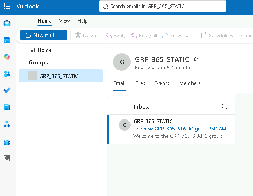Screen dimensions: 253x196
Task: Click the select all messages icon in Inbox
Action: 225,106
